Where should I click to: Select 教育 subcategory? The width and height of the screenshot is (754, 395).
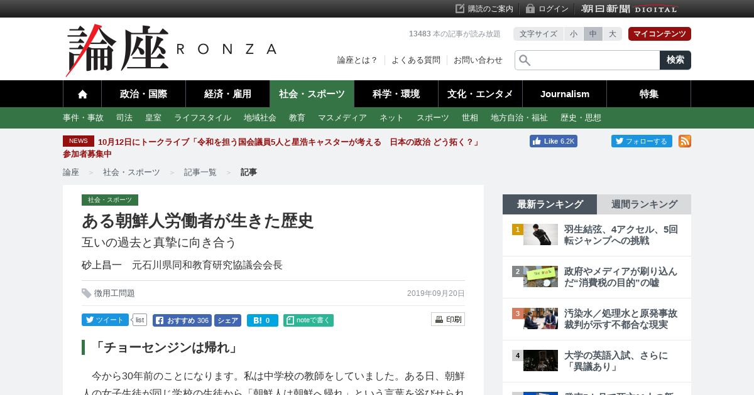point(297,118)
